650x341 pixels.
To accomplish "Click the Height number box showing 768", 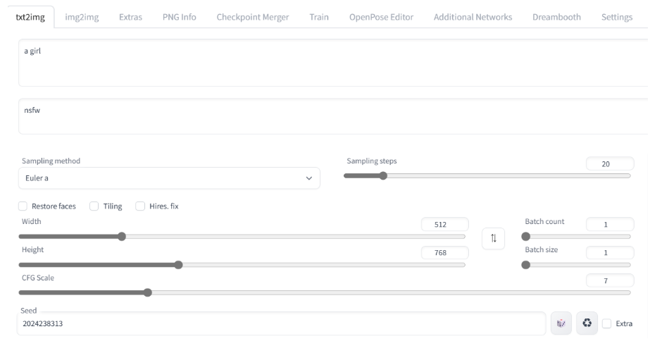I will point(445,253).
